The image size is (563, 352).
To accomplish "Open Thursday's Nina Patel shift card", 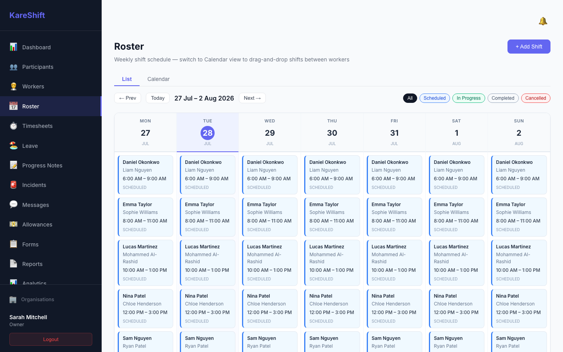I will pyautogui.click(x=332, y=309).
